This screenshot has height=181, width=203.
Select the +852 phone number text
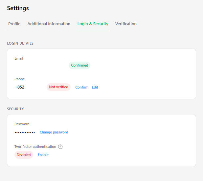coord(19,87)
